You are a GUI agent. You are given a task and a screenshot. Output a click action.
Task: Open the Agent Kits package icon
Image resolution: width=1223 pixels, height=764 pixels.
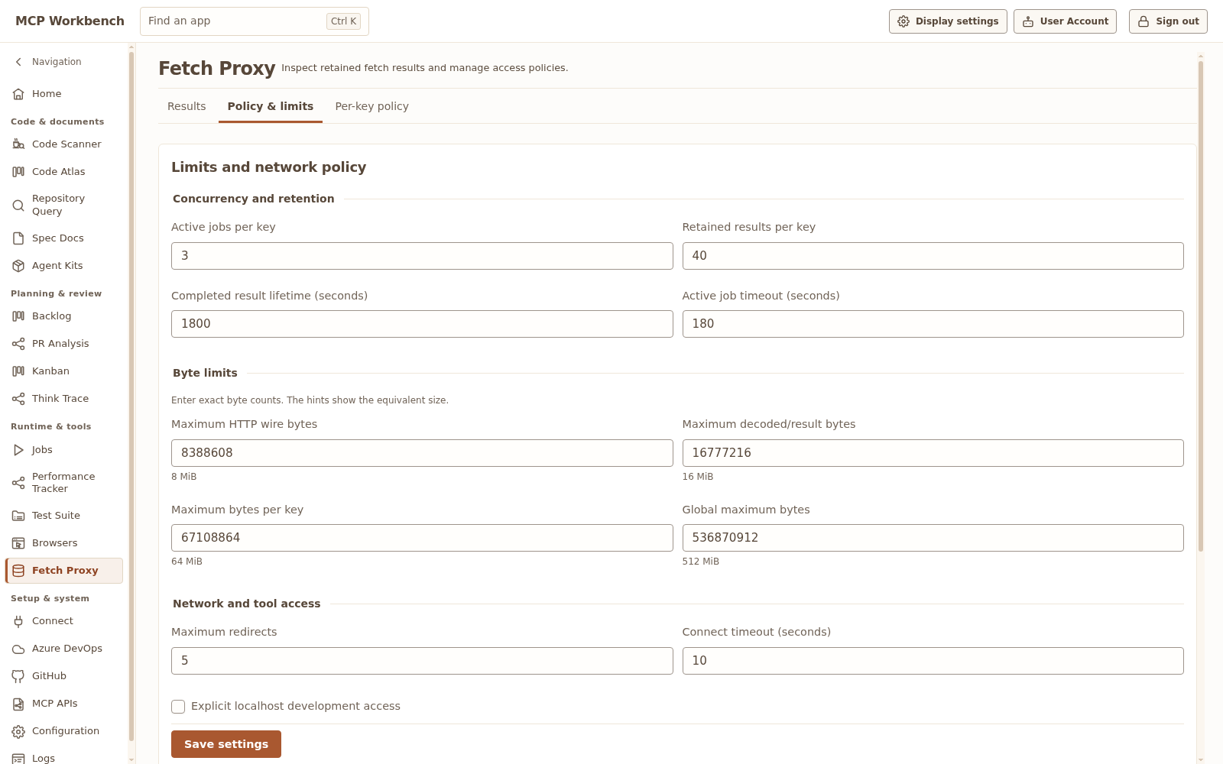pyautogui.click(x=18, y=266)
